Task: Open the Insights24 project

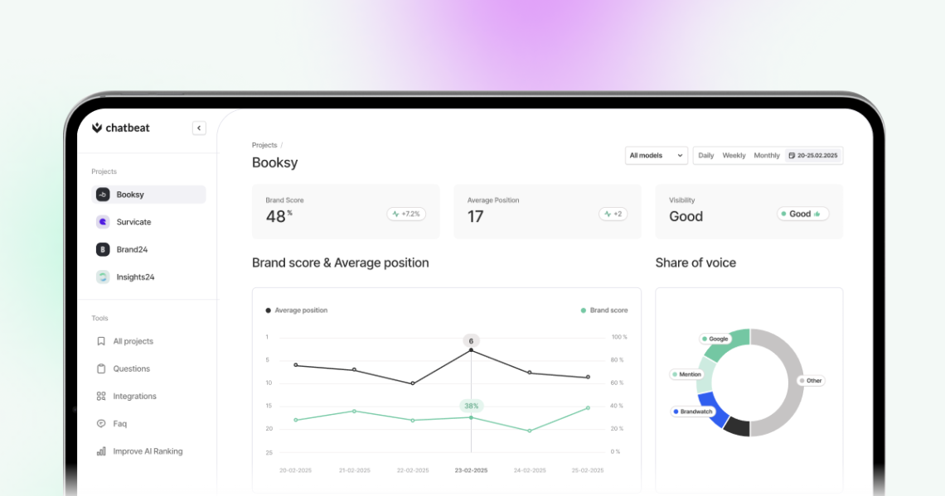Action: (x=149, y=277)
